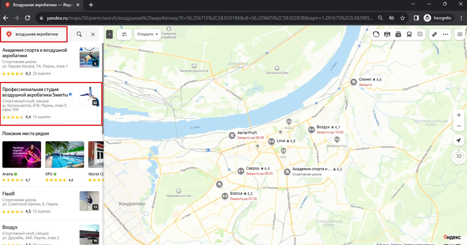Open the 'Воздух' list result
This screenshot has width=467, height=245.
(x=51, y=233)
